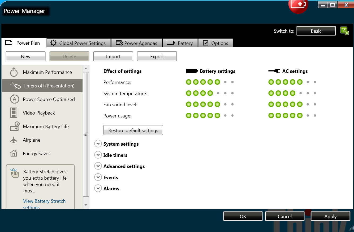Click the Airplane plan icon
This screenshot has height=232, width=354.
pos(14,140)
